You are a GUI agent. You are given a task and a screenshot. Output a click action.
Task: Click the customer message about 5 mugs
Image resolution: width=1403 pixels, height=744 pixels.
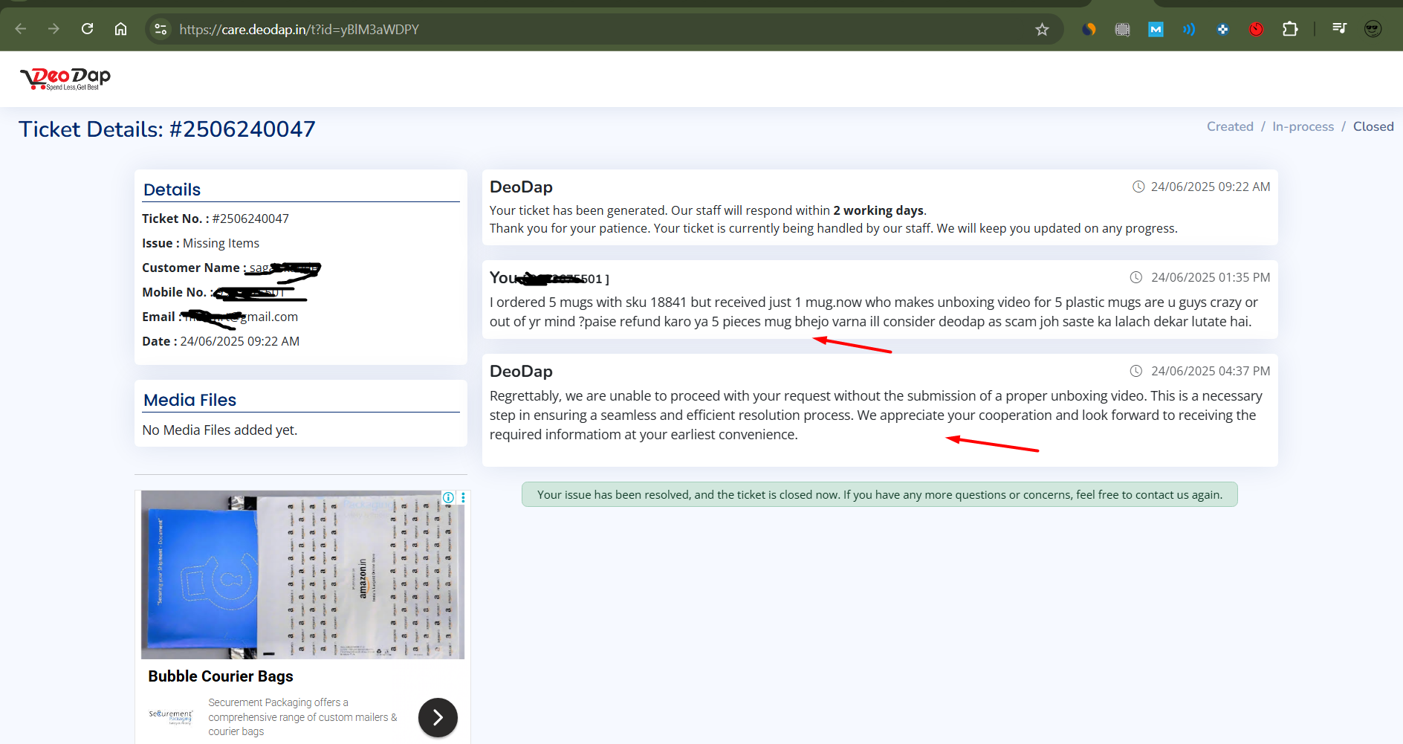point(874,311)
